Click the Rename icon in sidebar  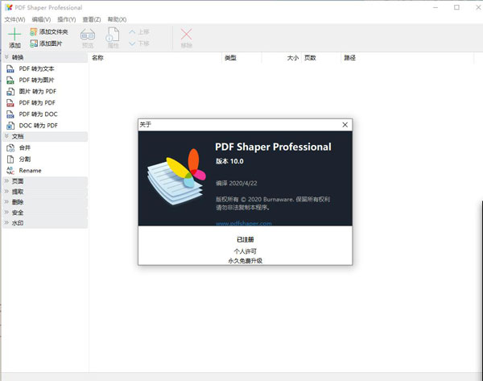coord(10,171)
